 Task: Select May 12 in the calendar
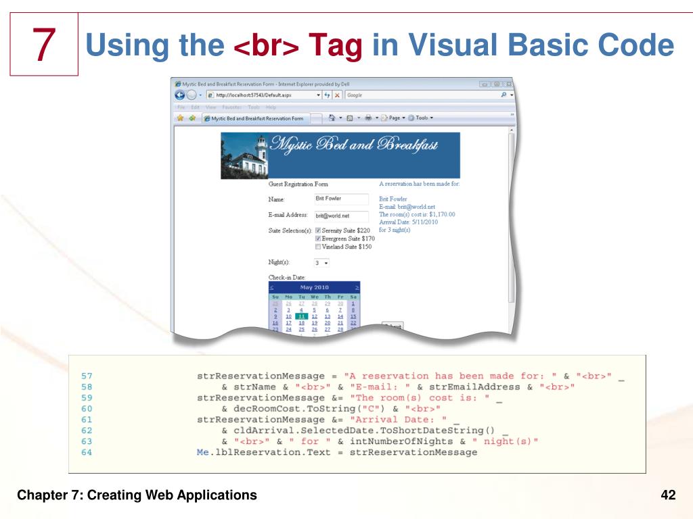pos(314,316)
